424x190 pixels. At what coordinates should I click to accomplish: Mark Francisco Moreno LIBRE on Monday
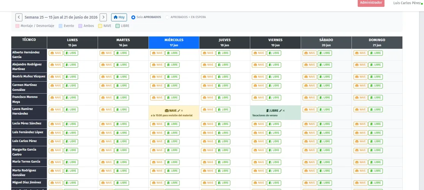71,97
